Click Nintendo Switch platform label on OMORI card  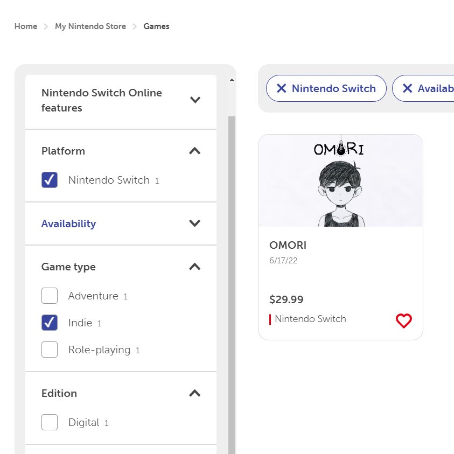(310, 319)
